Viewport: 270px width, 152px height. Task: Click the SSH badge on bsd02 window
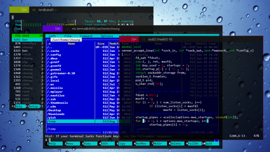point(134,39)
